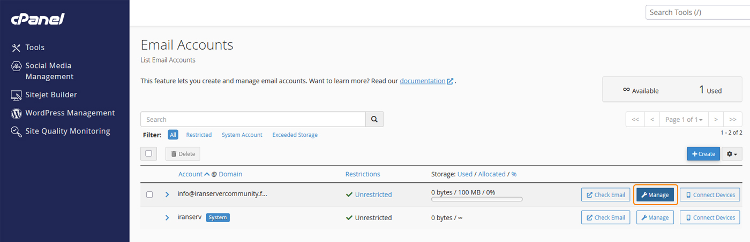Focus the email accounts Search field
The image size is (750, 242).
point(253,119)
